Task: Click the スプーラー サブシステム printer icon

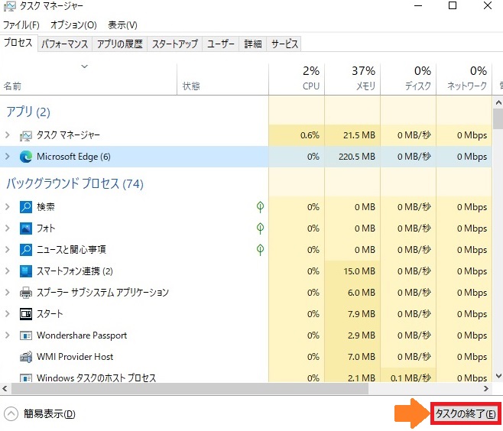Action: 26,293
